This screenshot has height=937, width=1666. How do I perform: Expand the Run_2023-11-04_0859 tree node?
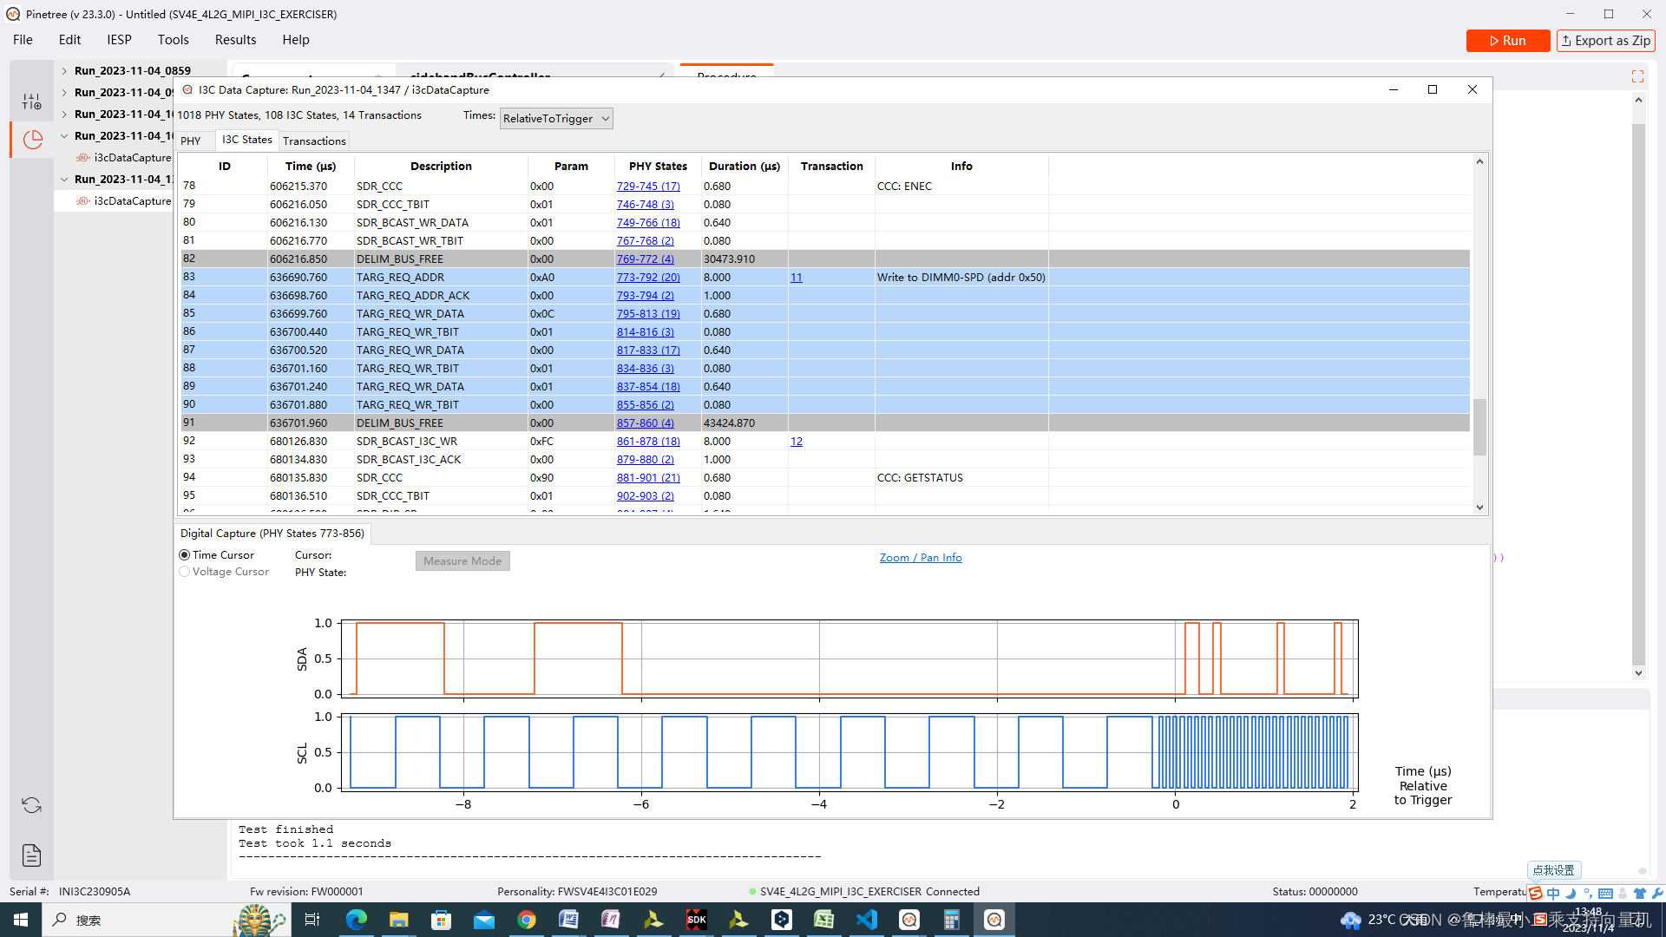coord(64,71)
